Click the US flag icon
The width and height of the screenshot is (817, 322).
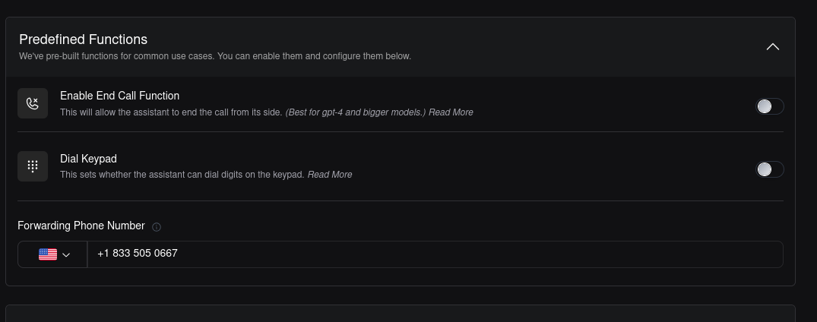(48, 254)
